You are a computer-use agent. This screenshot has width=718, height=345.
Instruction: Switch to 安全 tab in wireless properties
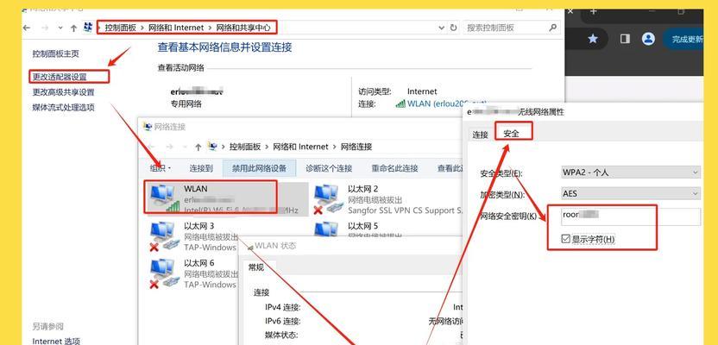point(511,134)
